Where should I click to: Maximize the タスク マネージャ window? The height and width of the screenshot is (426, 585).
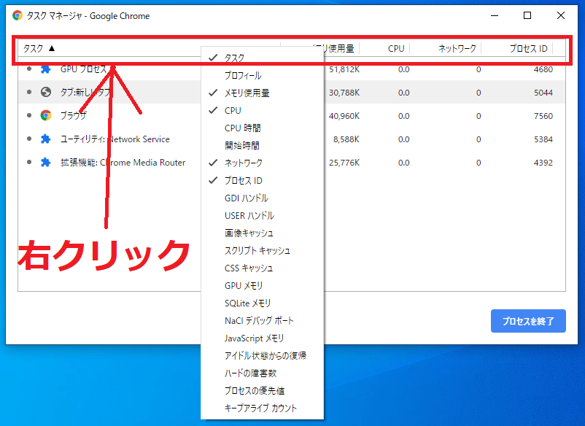(527, 15)
